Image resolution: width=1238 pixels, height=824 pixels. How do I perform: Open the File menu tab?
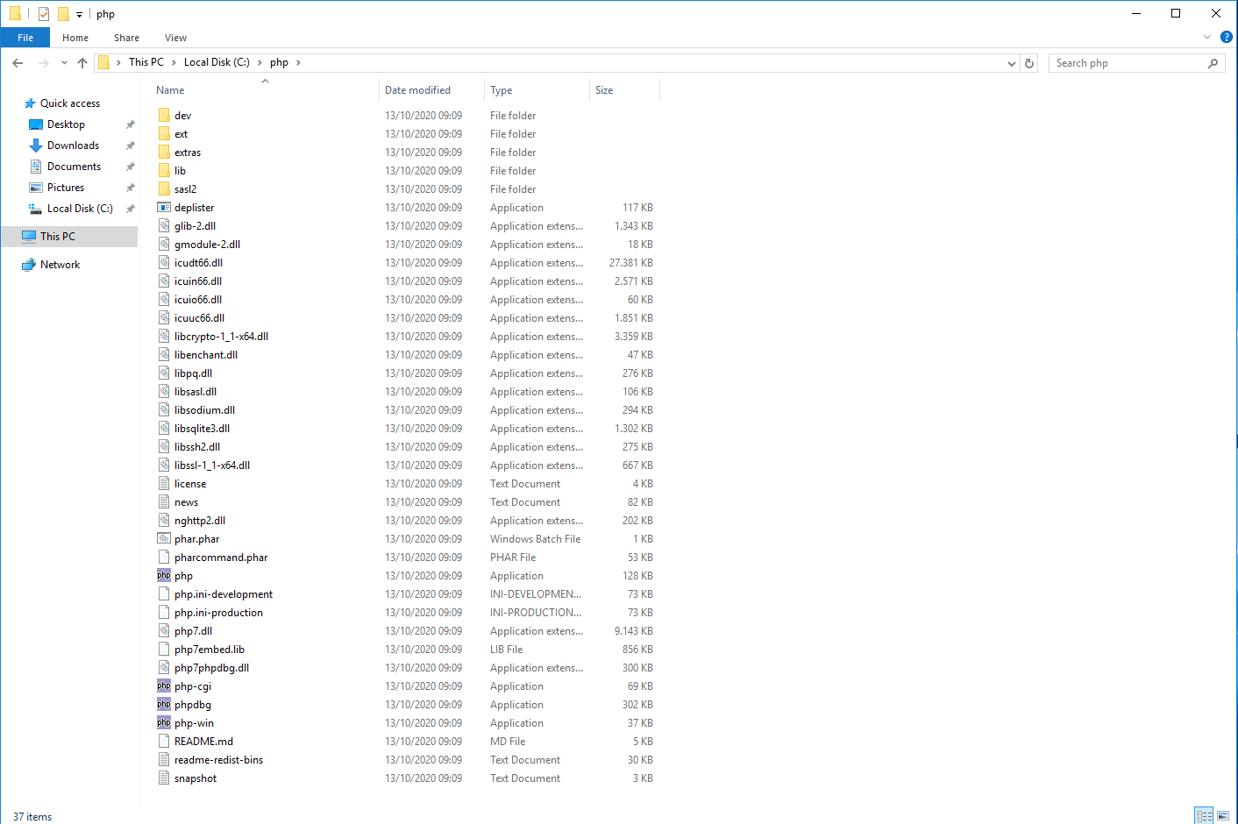tap(25, 38)
